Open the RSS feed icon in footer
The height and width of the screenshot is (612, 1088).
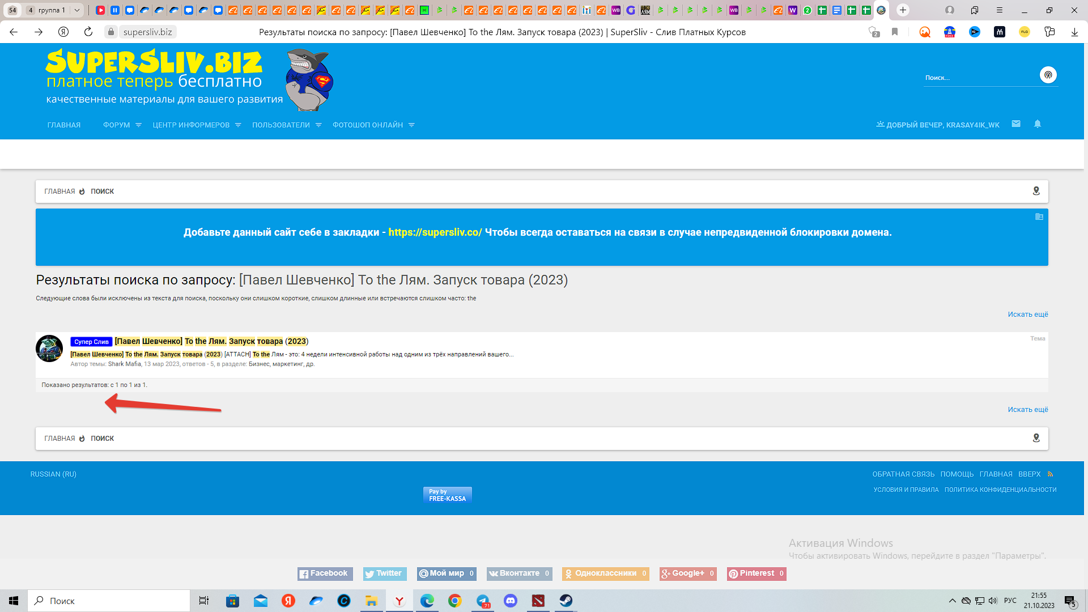click(x=1051, y=474)
